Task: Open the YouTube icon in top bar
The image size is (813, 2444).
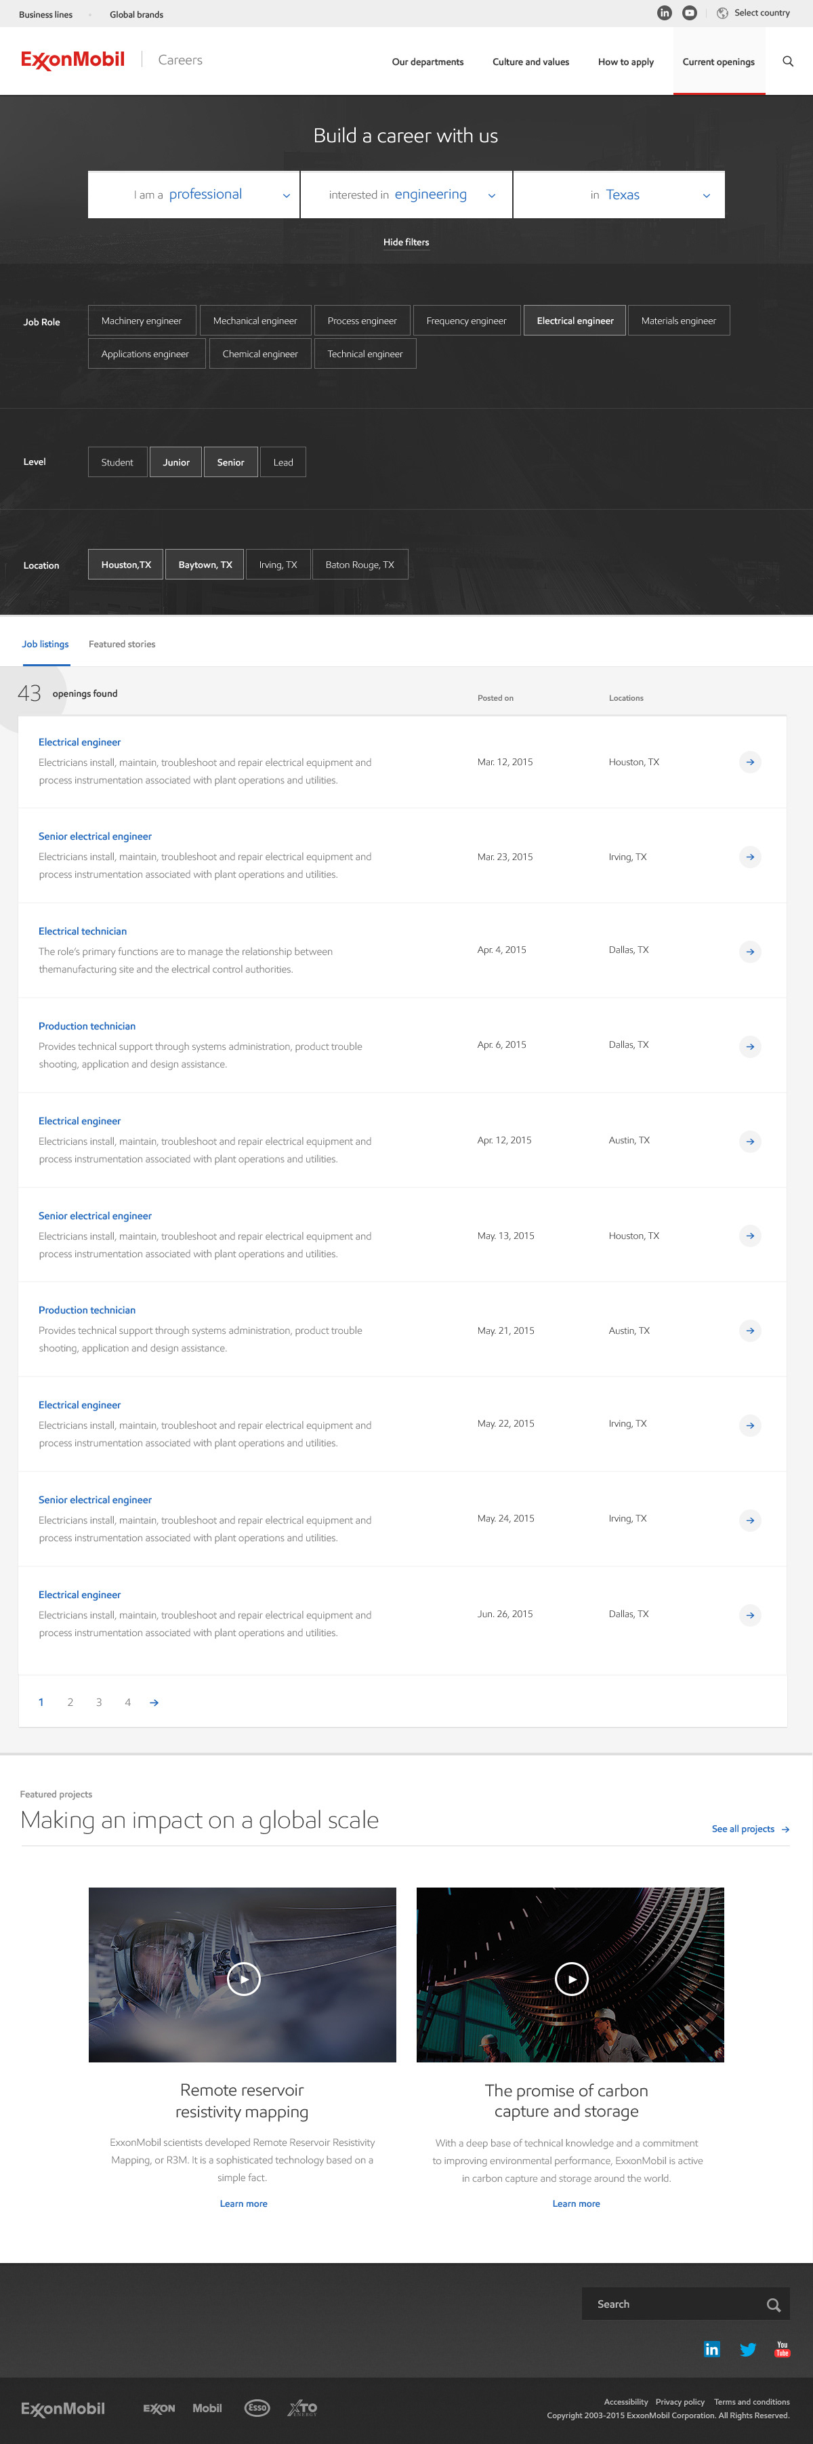Action: [x=690, y=14]
